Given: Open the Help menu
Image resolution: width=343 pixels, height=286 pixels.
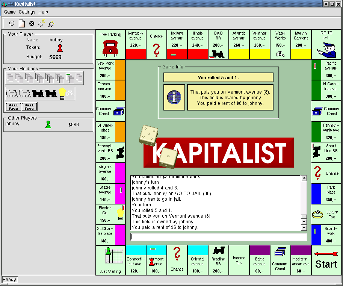Looking at the screenshot, I should pos(43,12).
